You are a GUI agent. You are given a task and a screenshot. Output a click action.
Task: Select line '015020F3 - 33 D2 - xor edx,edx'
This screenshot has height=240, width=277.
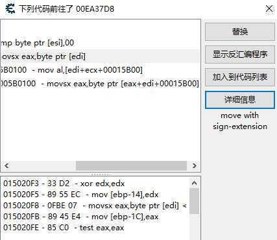pos(64,184)
